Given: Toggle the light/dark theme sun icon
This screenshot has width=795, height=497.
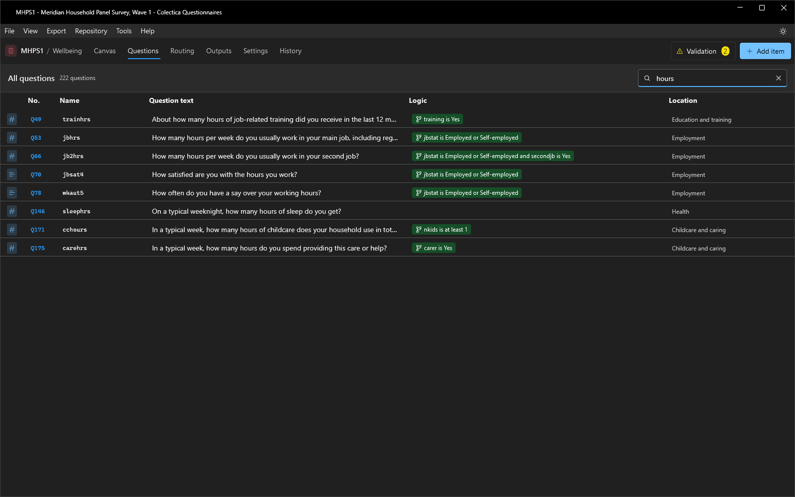Looking at the screenshot, I should (x=783, y=31).
